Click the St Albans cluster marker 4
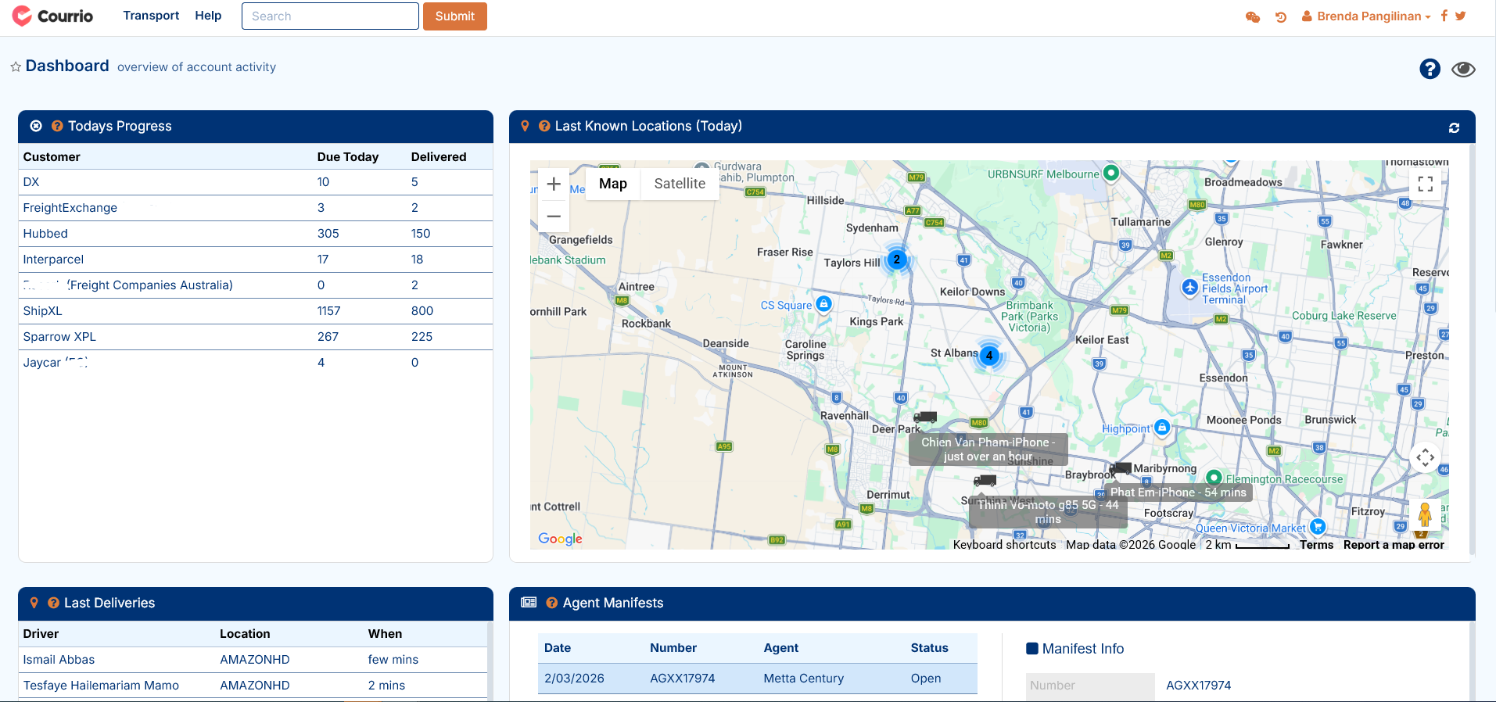This screenshot has height=702, width=1496. tap(989, 356)
